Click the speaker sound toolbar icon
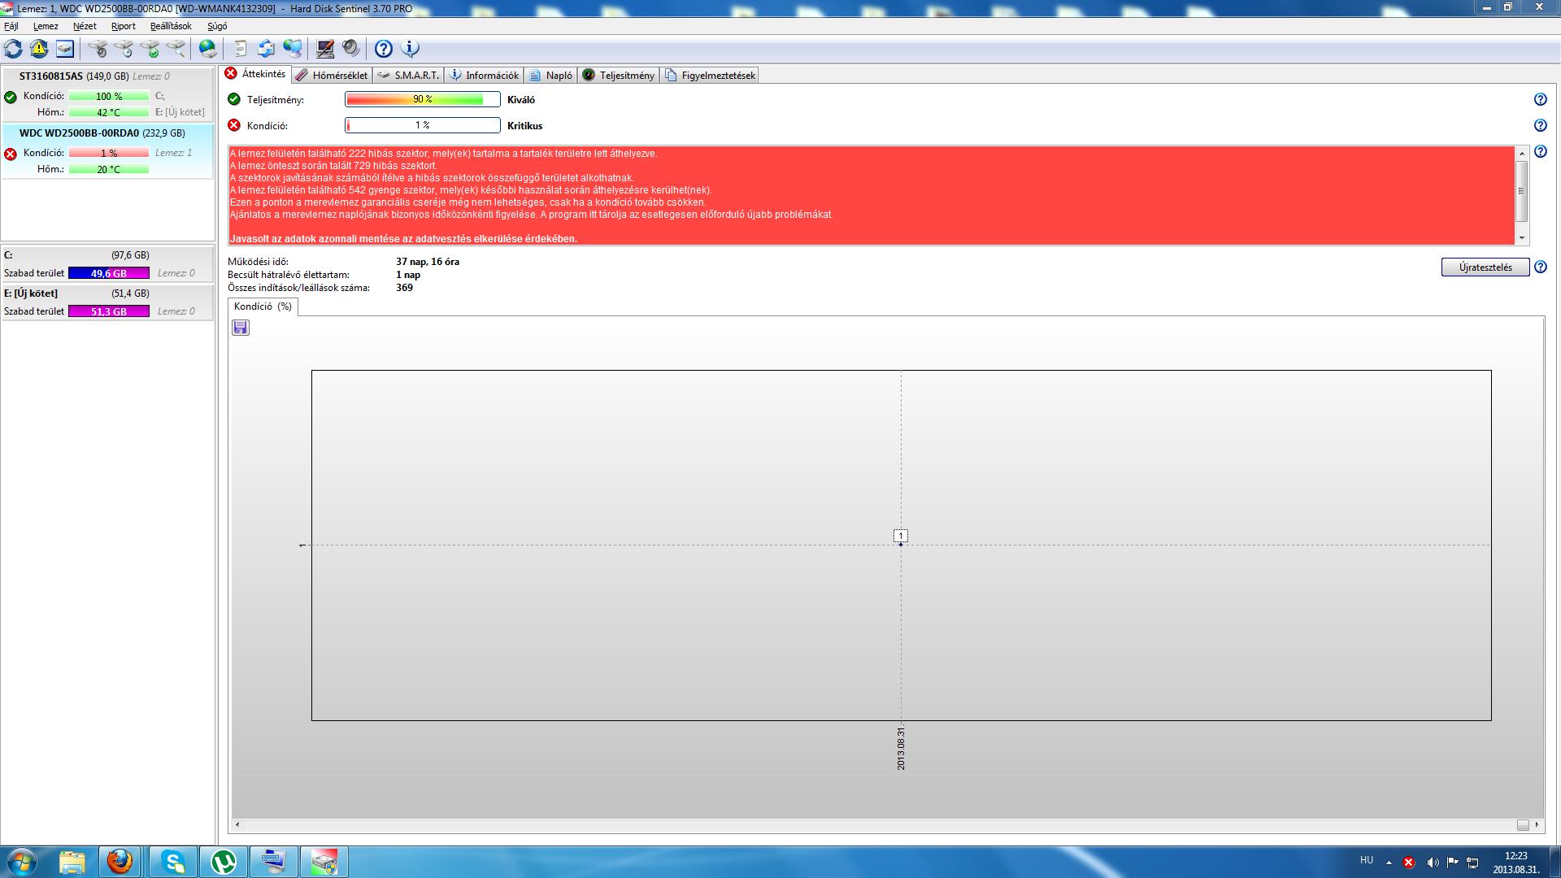 351,49
